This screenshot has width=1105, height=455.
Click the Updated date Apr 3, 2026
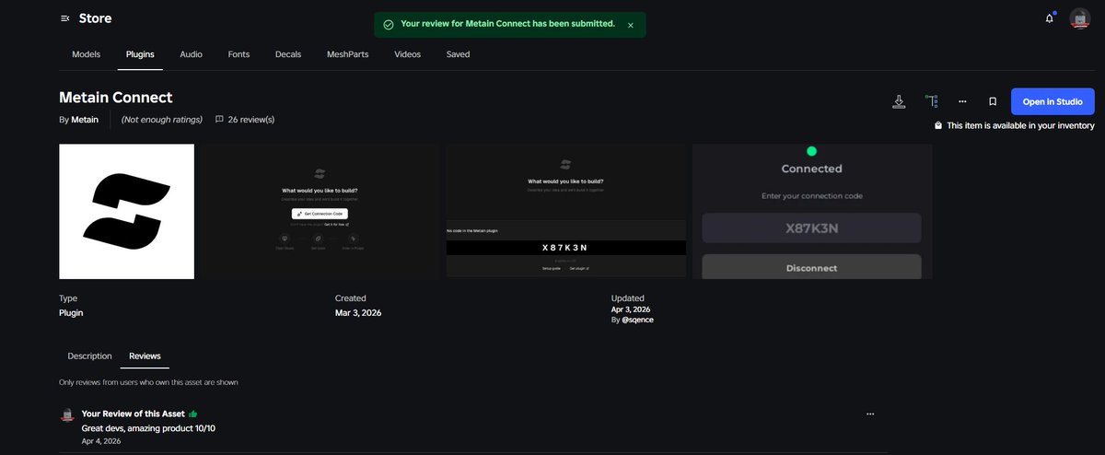pyautogui.click(x=631, y=309)
